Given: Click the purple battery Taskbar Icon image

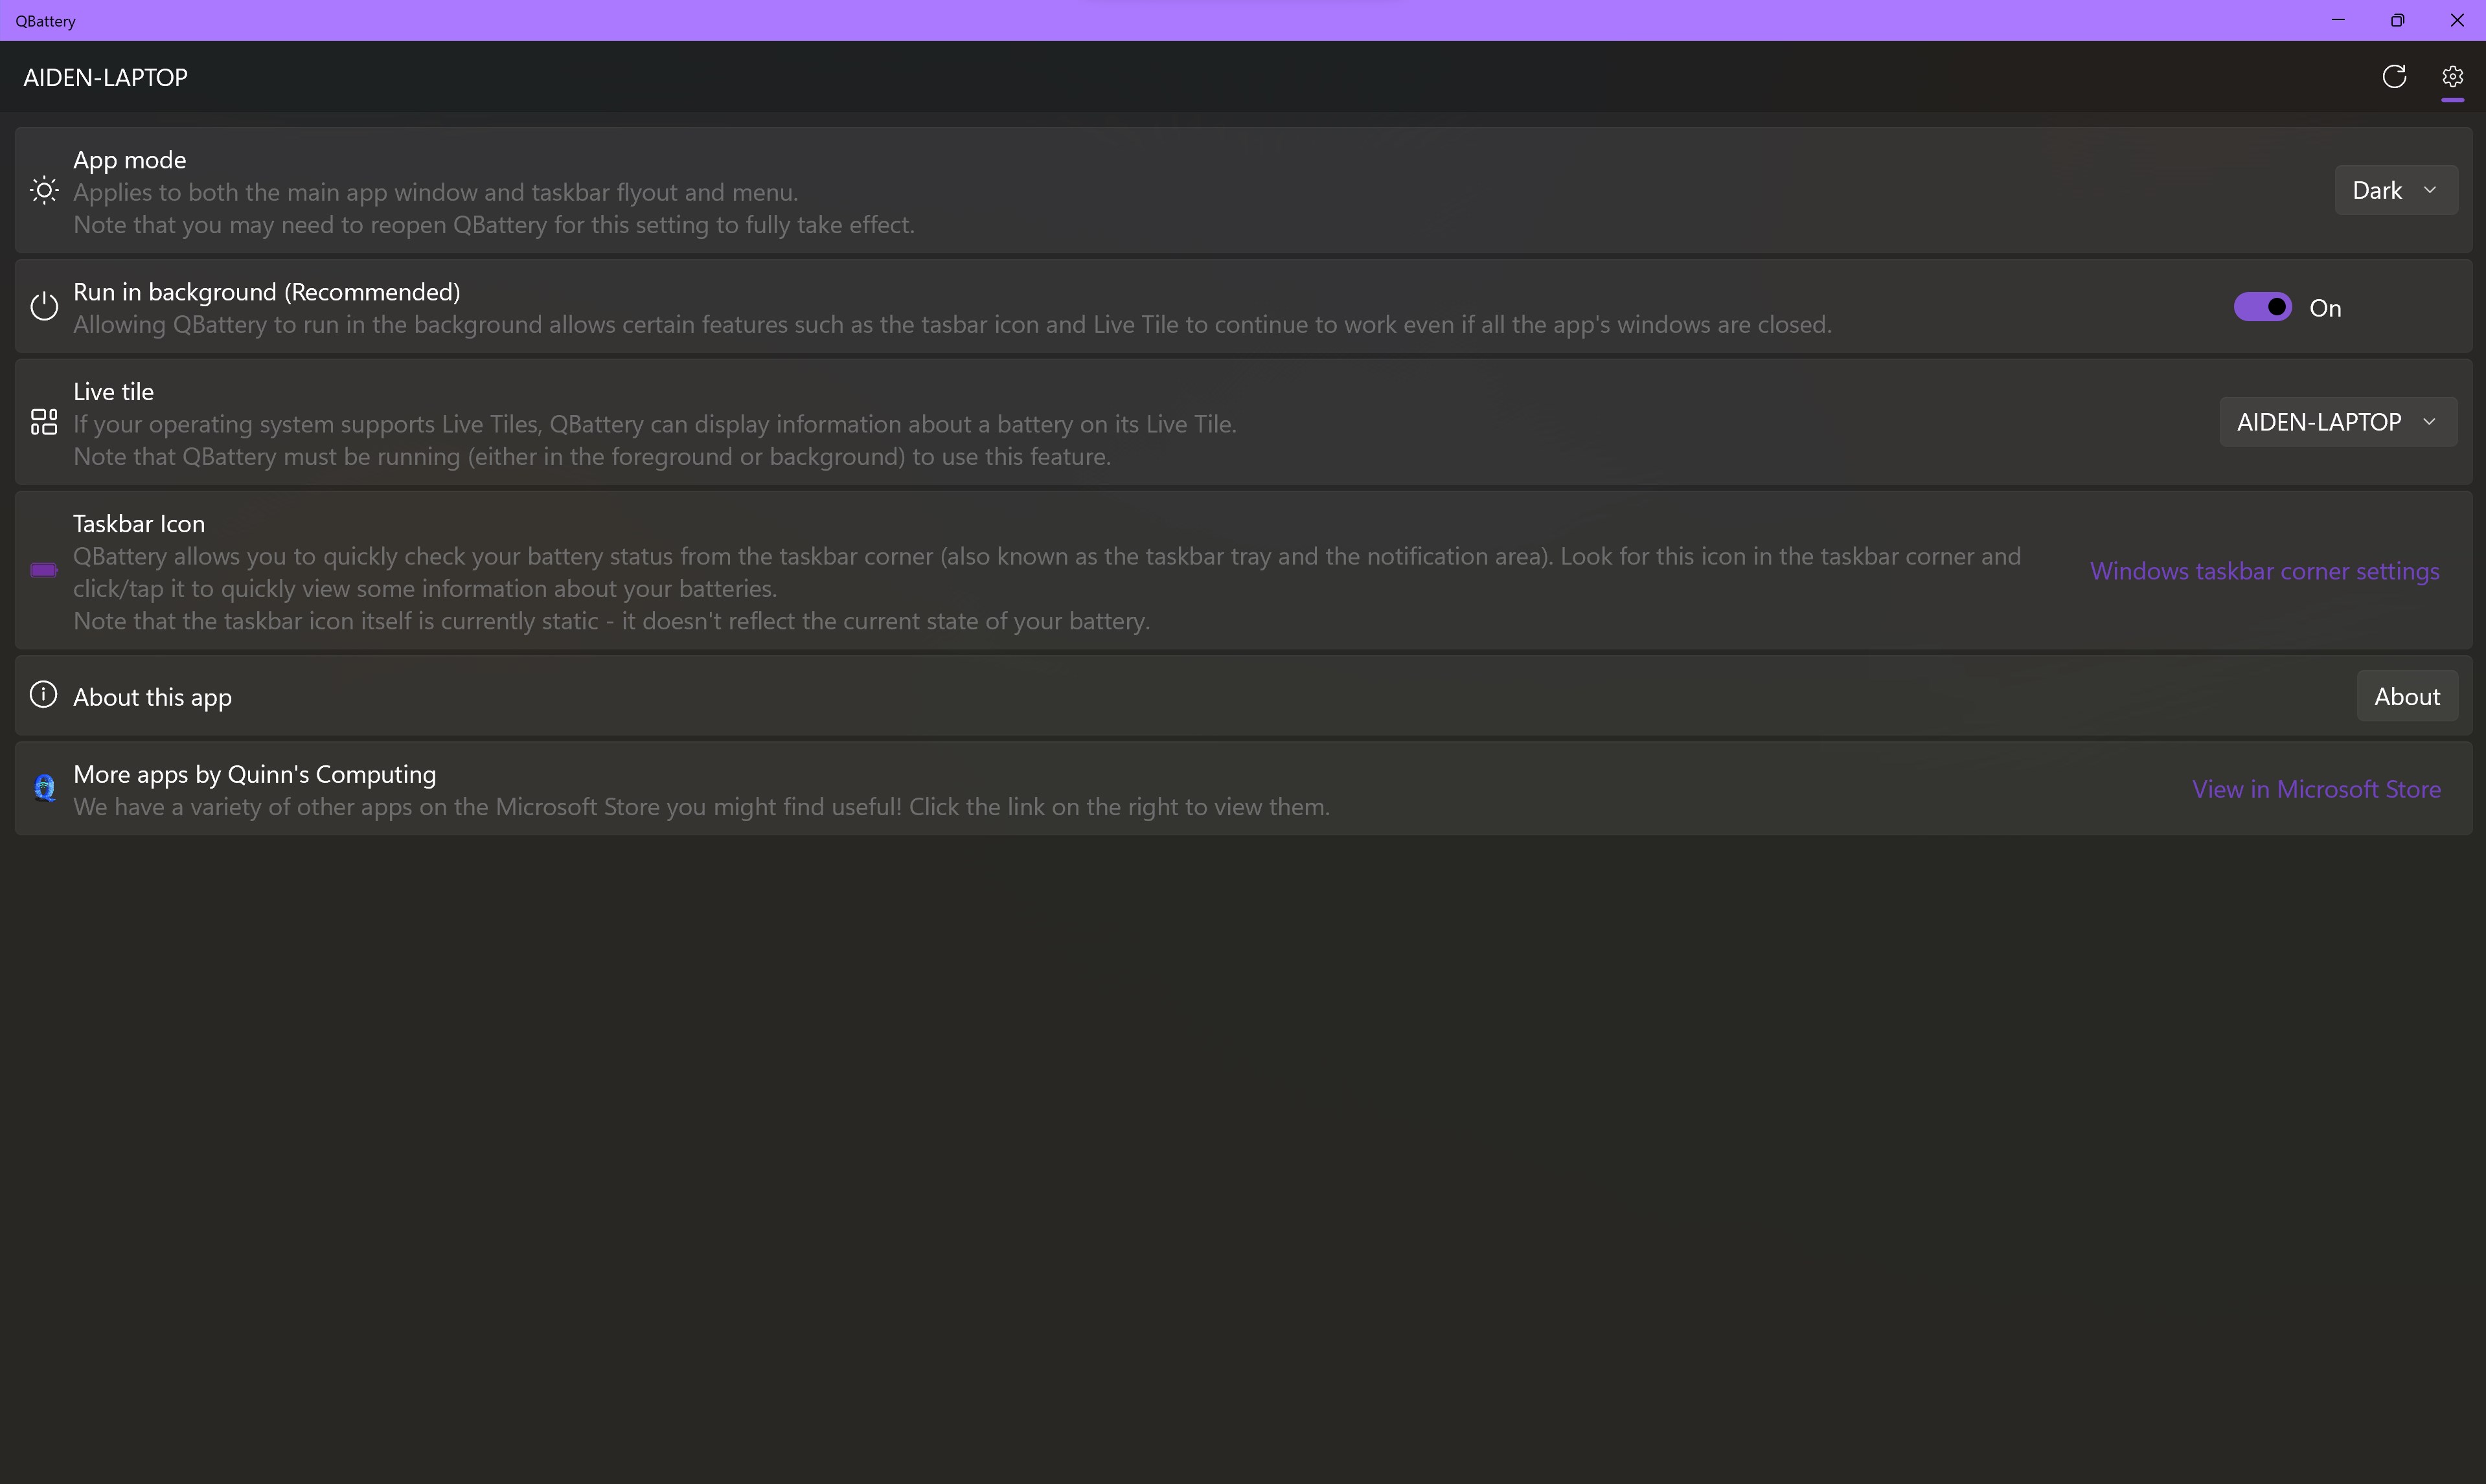Looking at the screenshot, I should point(44,570).
